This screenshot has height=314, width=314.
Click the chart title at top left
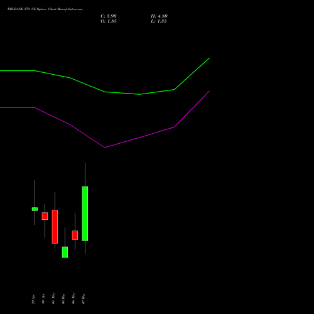click(45, 9)
